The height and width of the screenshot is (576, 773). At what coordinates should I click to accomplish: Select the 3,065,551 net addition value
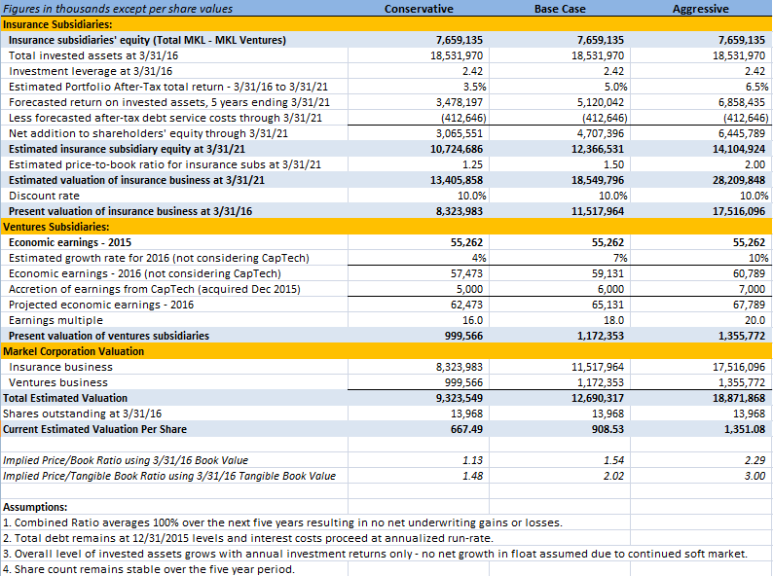460,133
